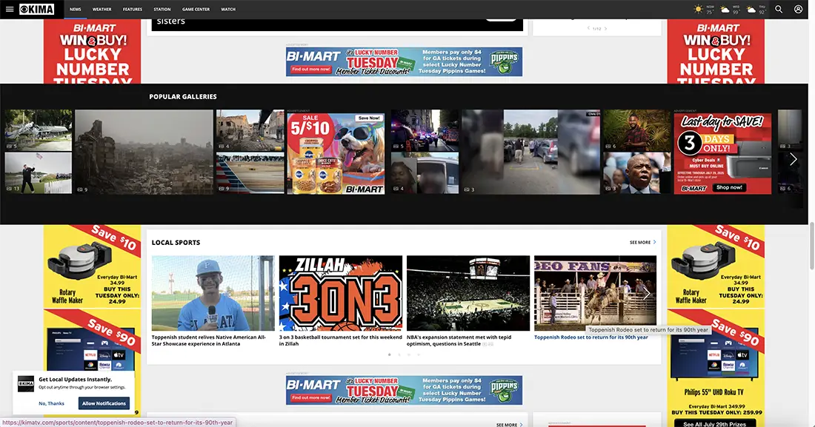815x427 pixels.
Task: Go to the next slide of 1/12 carousel
Action: (605, 29)
